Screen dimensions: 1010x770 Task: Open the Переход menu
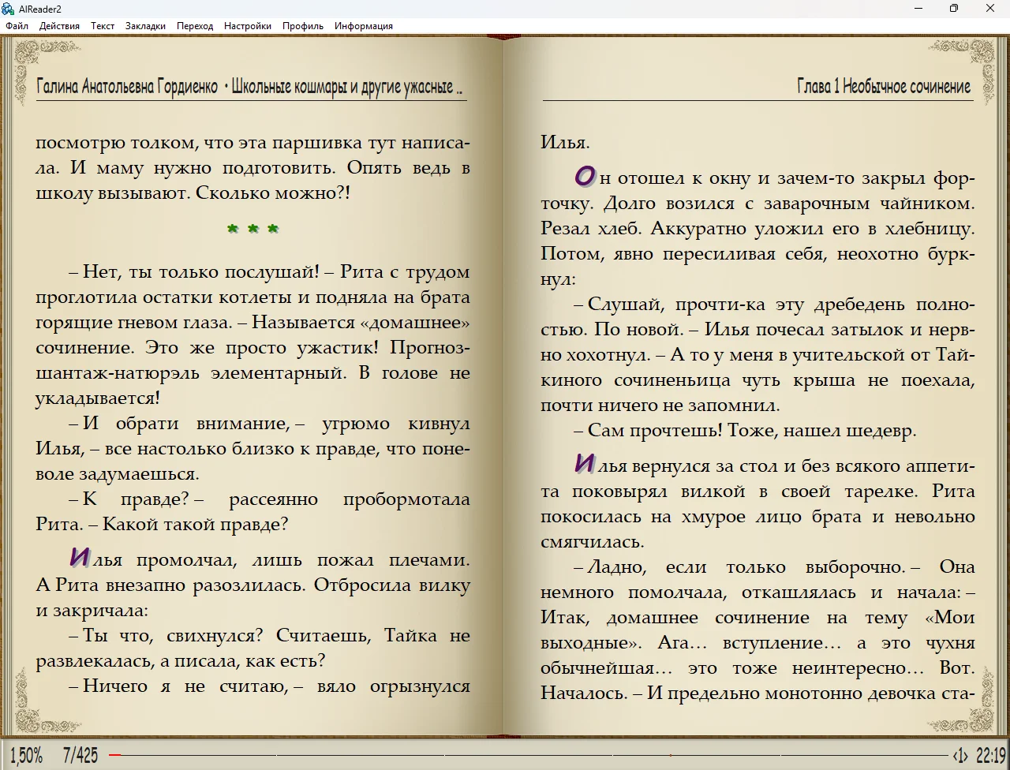click(x=195, y=26)
